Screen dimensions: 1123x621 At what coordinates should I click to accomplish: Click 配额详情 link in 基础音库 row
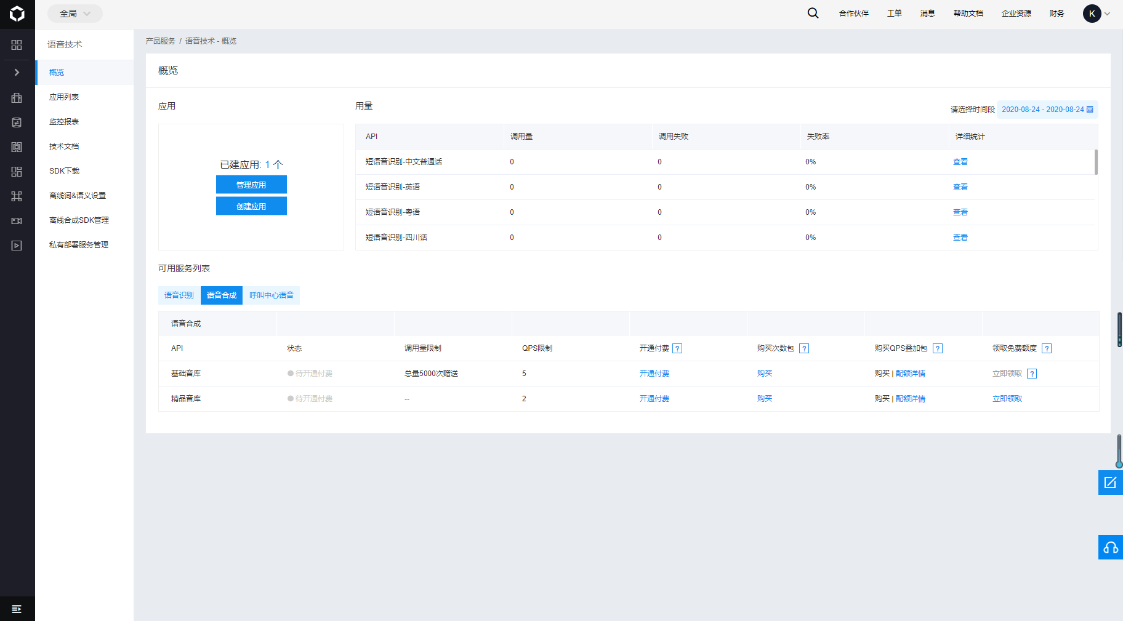pyautogui.click(x=911, y=374)
